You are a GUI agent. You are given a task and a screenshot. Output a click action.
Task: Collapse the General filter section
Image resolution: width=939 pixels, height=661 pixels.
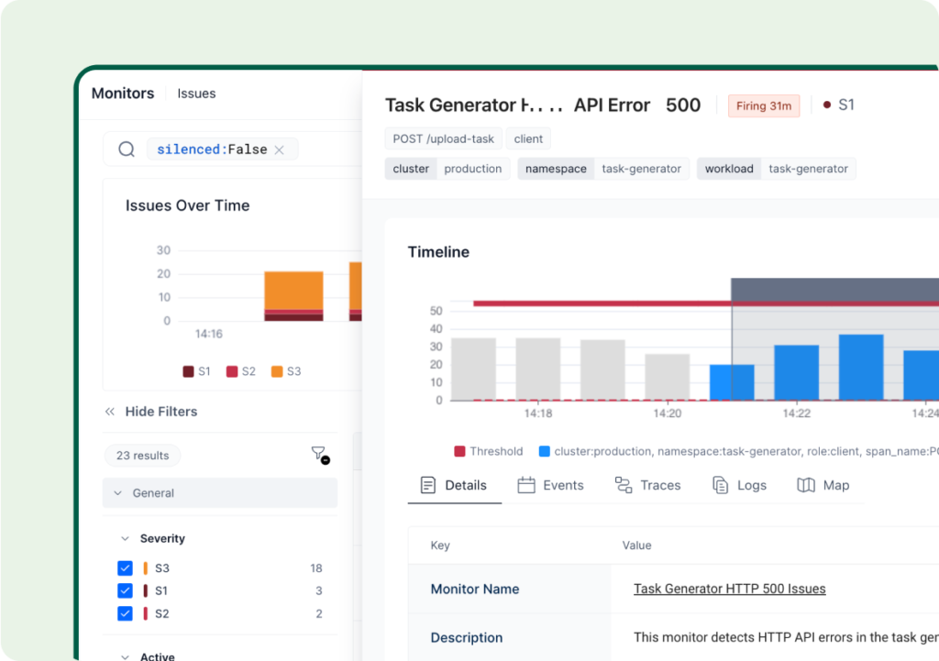pos(117,493)
